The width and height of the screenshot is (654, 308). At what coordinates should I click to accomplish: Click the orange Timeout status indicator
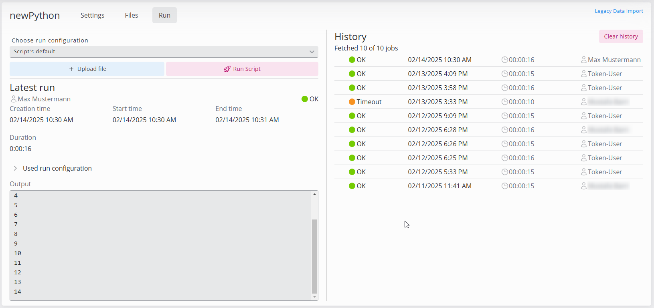pyautogui.click(x=352, y=102)
